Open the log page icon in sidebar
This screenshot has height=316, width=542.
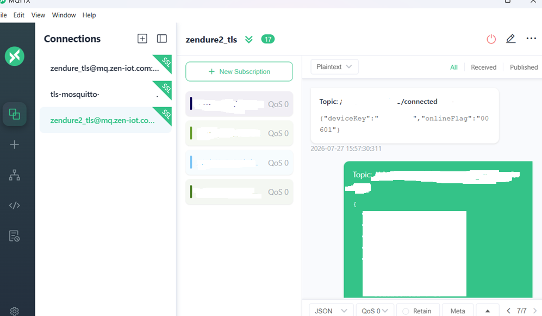(15, 236)
